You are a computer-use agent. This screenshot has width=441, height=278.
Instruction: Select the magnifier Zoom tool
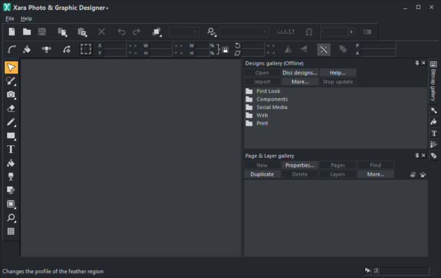11,218
